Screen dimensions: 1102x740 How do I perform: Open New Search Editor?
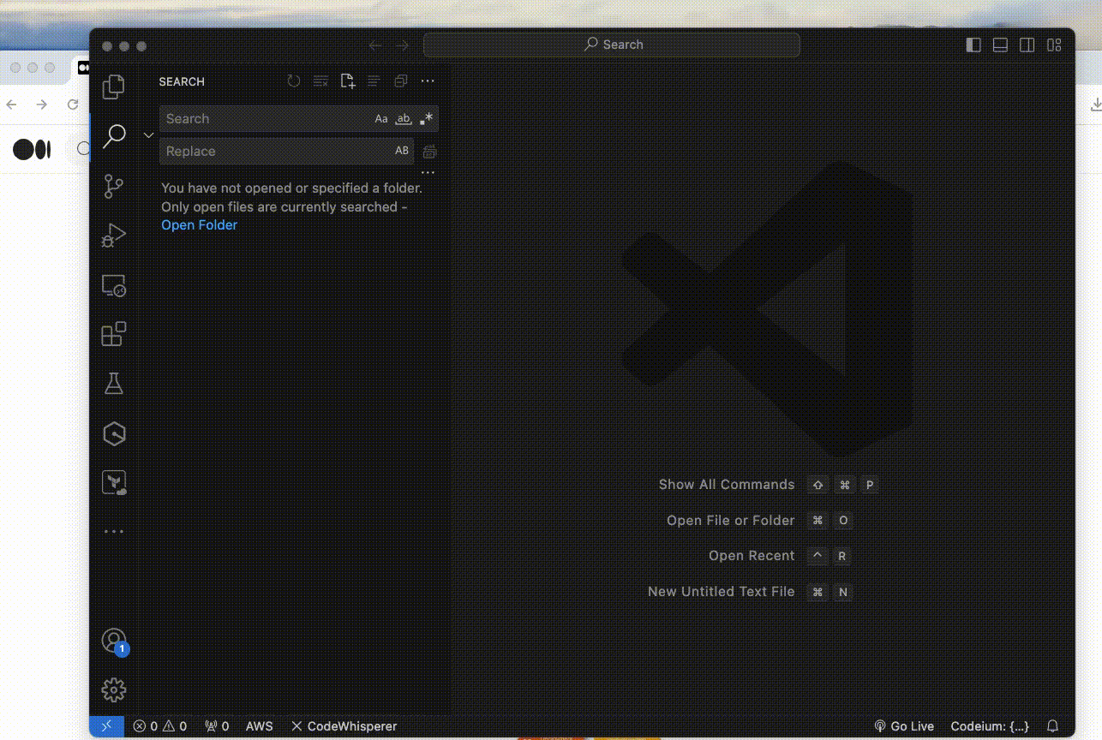[347, 81]
